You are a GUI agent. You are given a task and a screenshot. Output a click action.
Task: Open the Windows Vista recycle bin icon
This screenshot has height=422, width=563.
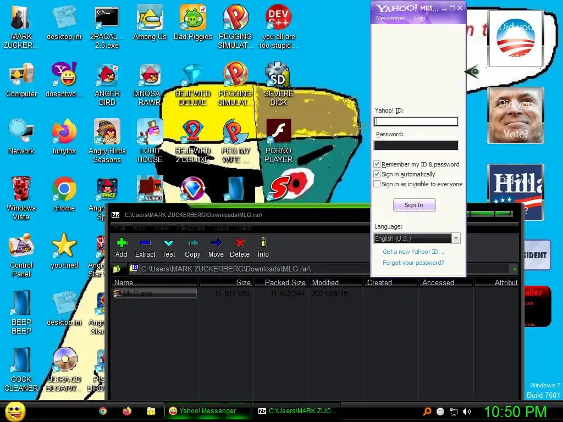(x=21, y=198)
